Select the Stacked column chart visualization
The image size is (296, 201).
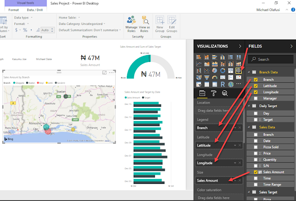coord(207,57)
